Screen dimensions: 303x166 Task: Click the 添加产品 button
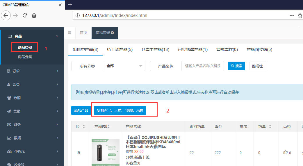pyautogui.click(x=81, y=110)
